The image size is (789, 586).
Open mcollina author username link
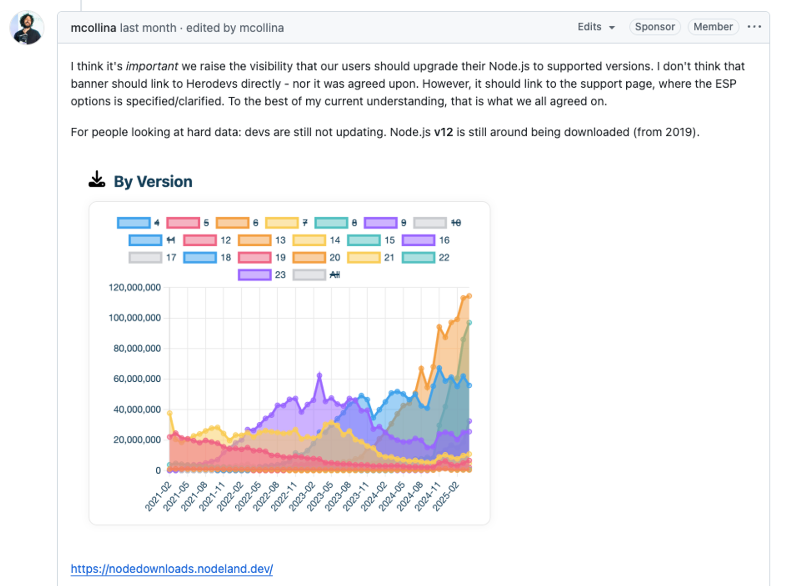click(93, 28)
